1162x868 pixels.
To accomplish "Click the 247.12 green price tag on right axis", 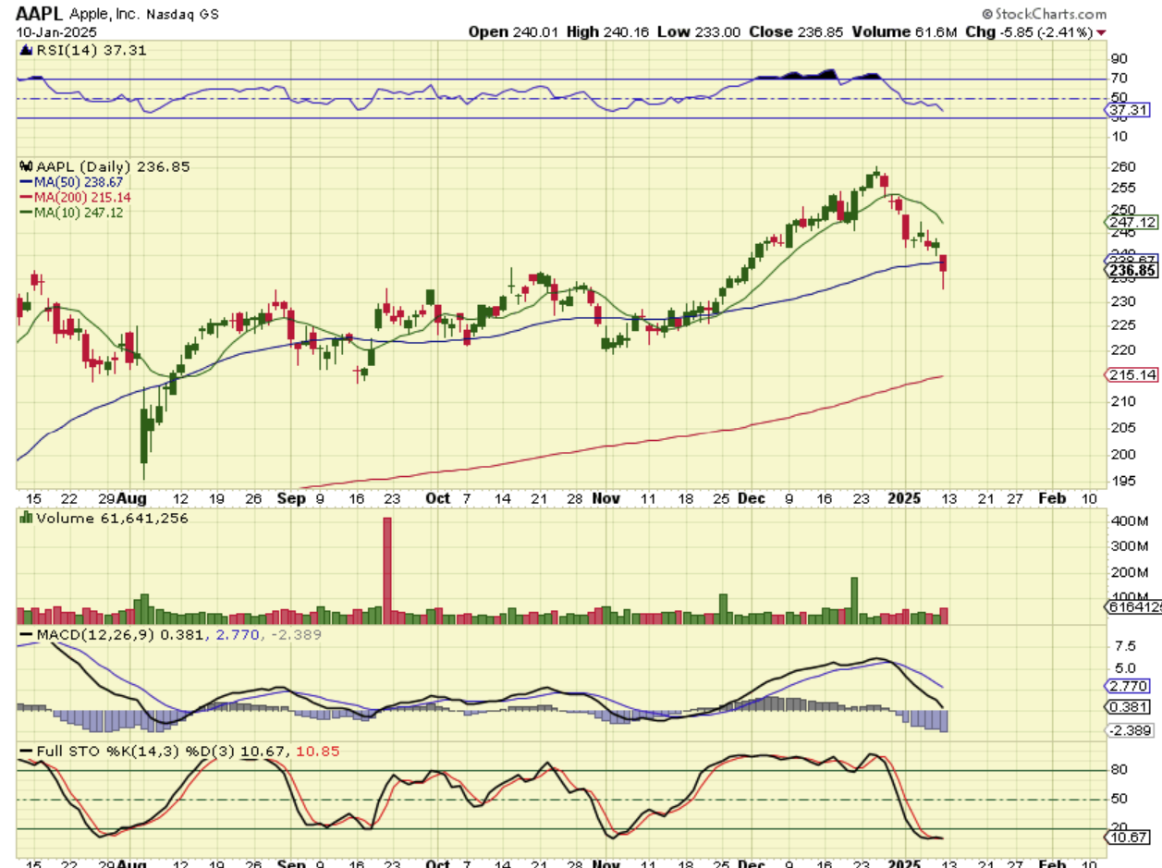I will click(x=1131, y=223).
